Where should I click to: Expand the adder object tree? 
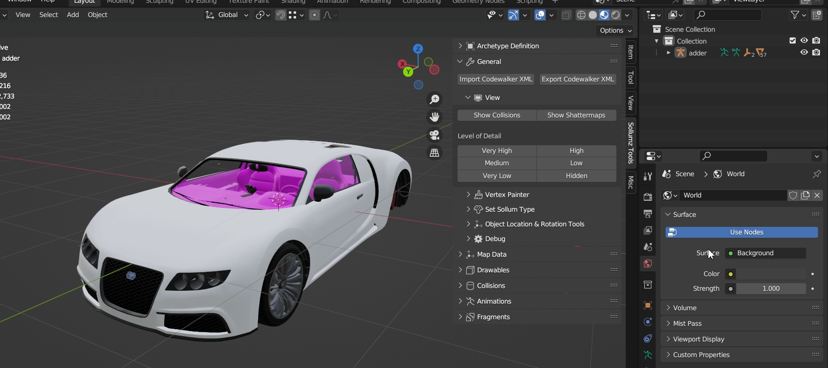(668, 53)
